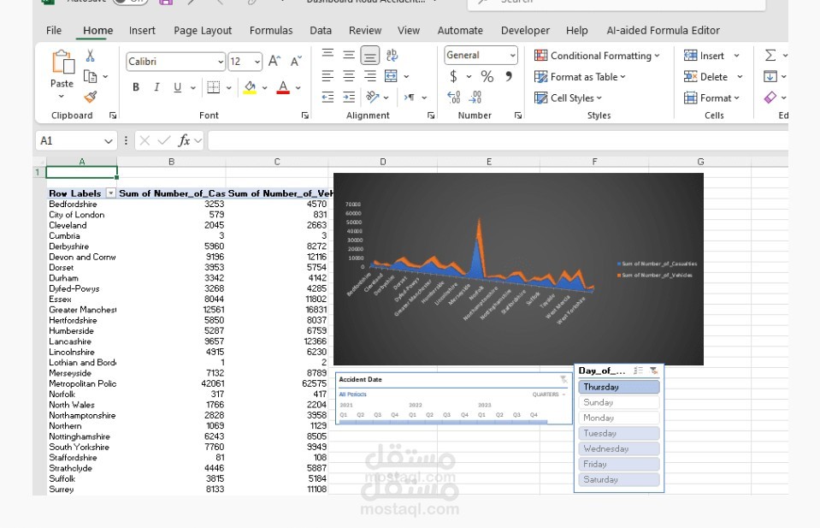Click the Wrap Text icon
820x528 pixels.
[392, 55]
